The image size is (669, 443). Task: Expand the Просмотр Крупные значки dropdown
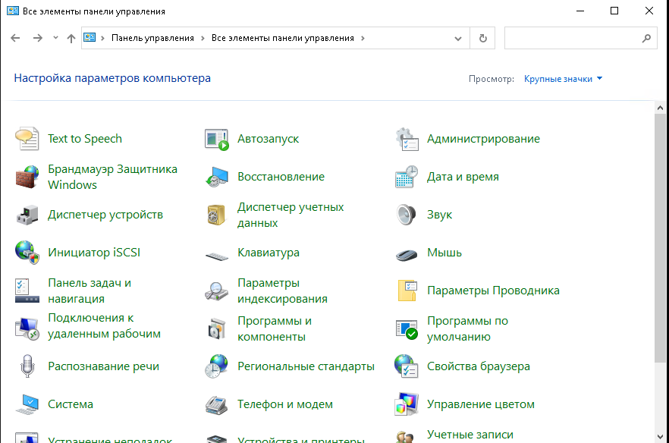pos(563,79)
